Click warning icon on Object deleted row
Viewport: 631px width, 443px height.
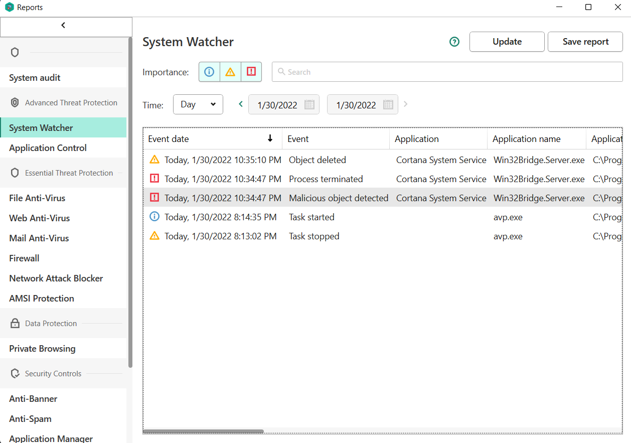tap(154, 160)
